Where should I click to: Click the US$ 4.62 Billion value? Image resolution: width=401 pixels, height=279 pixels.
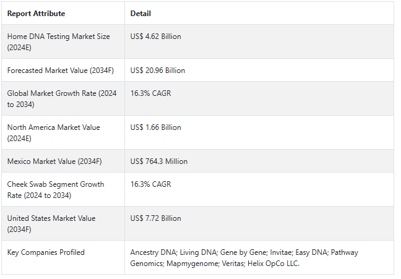pos(156,36)
